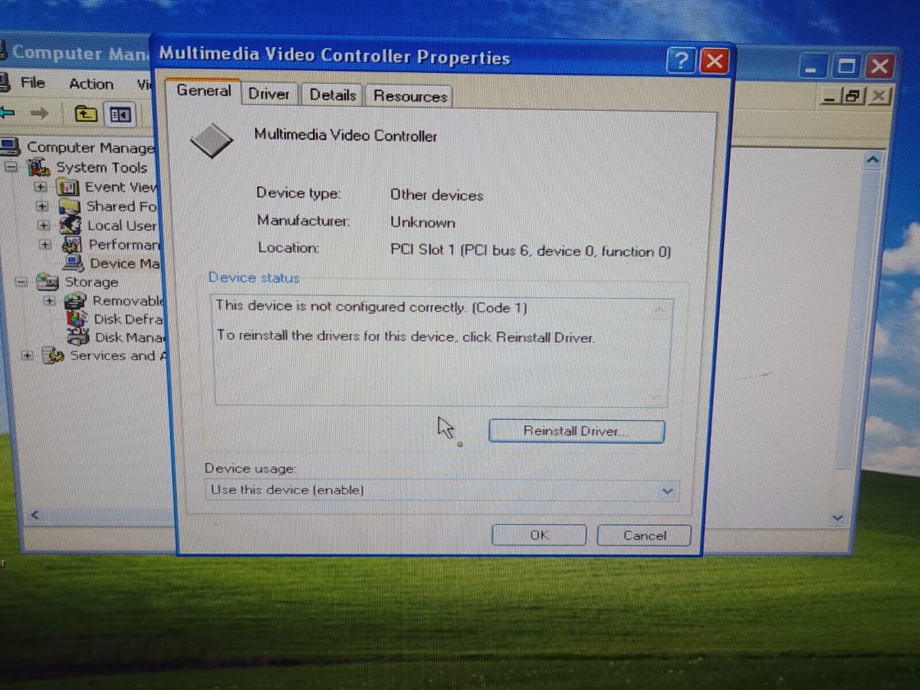
Task: Expand the Shared Folders node
Action: pos(42,206)
